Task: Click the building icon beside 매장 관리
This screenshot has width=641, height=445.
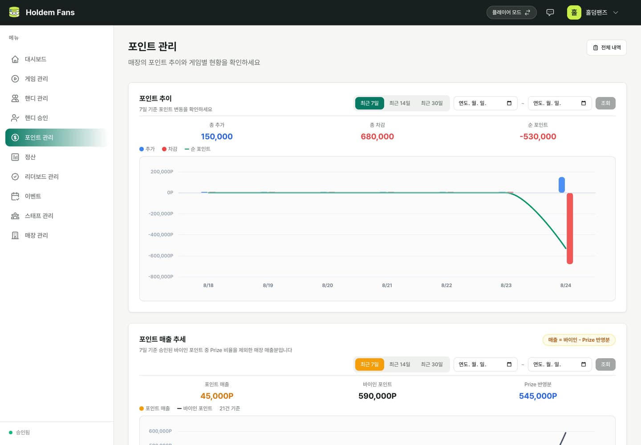Action: 15,235
